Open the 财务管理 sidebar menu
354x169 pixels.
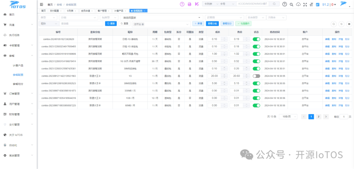[x=18, y=114]
